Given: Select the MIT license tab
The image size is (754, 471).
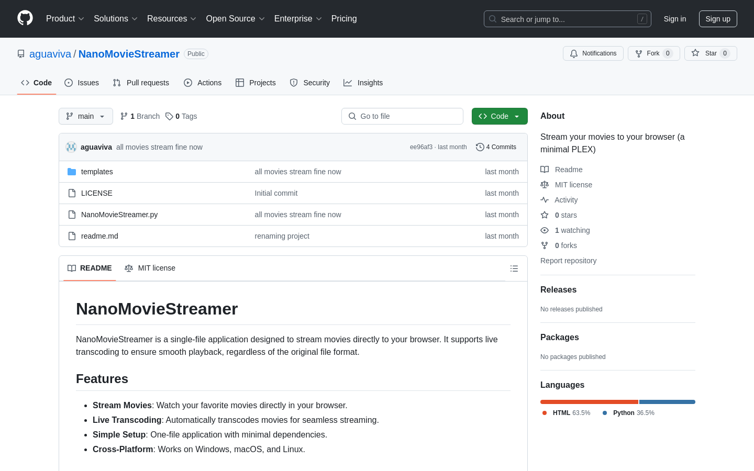Looking at the screenshot, I should tap(150, 268).
